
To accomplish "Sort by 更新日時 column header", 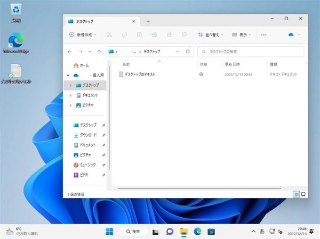I will point(232,64).
